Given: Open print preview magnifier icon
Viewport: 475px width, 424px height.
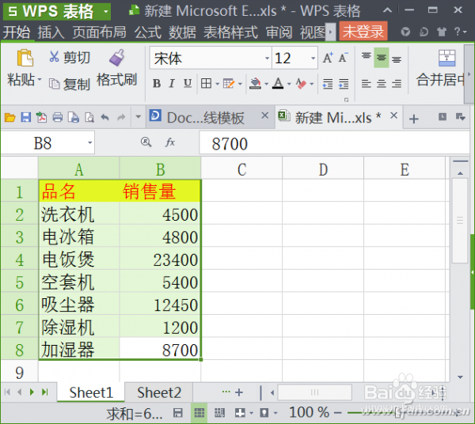Looking at the screenshot, I should (89, 117).
